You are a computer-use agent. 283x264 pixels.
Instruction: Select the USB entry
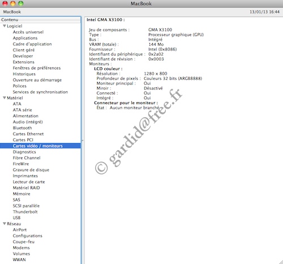pos(16,218)
